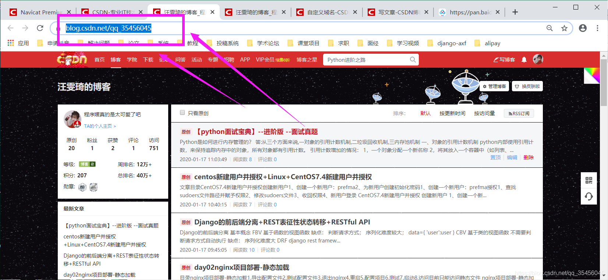Click the 换皮肤啦 skin button
This screenshot has height=280, width=608.
527,86
